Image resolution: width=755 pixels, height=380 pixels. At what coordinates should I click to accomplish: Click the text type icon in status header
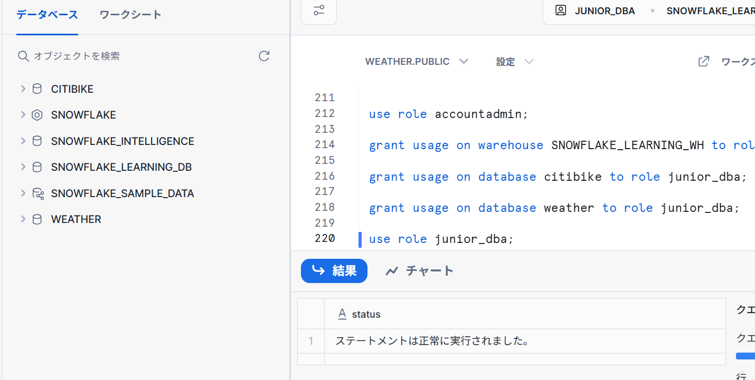pos(342,314)
